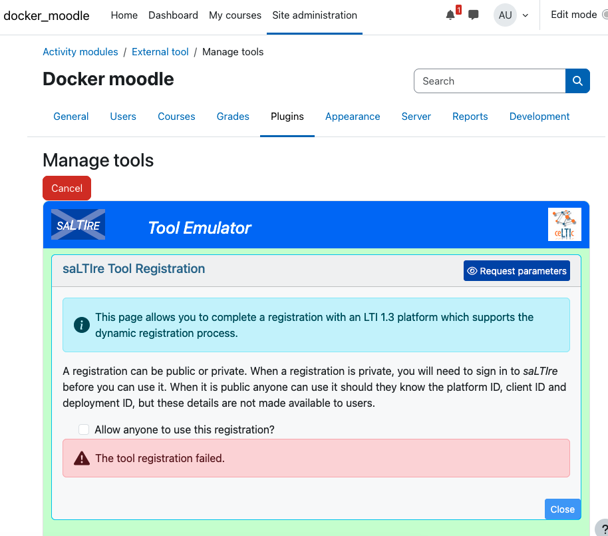Screen dimensions: 608x536
Task: Open the messaging speech bubble icon
Action: coord(473,15)
